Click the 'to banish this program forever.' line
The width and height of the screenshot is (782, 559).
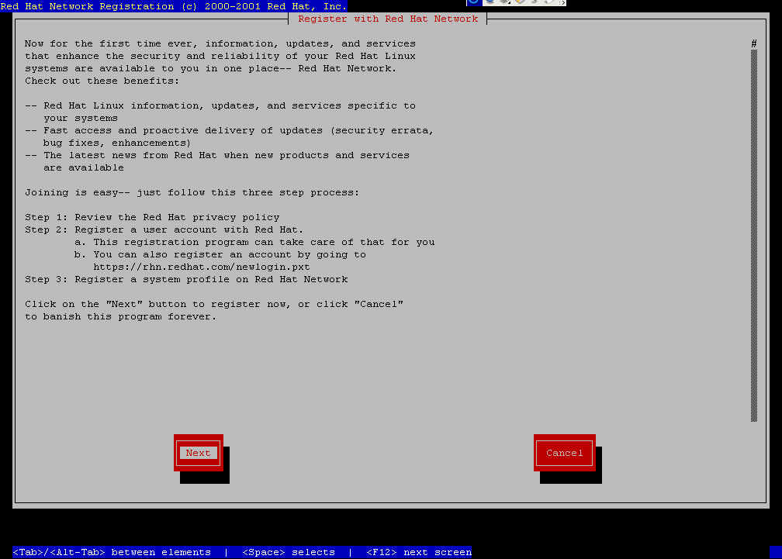tap(121, 316)
